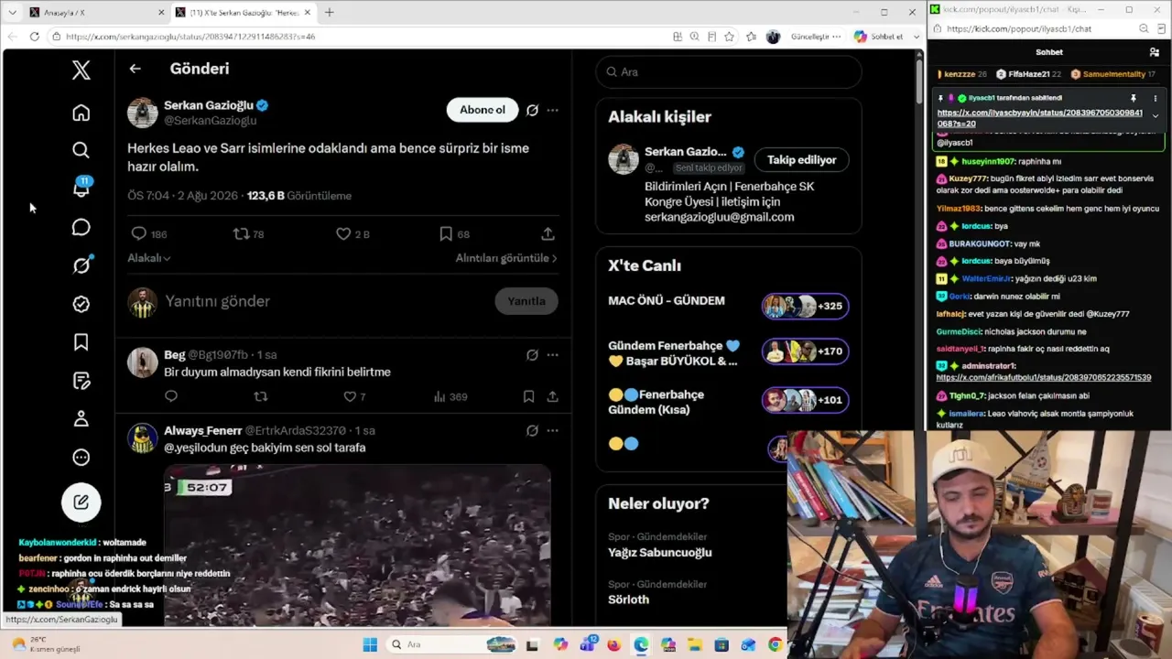Reload the X page in browser
Image resolution: width=1172 pixels, height=659 pixels.
coord(35,37)
